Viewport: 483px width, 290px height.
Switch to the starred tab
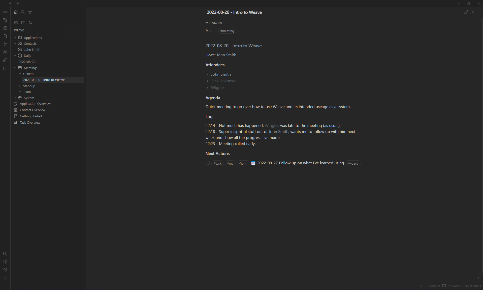(x=30, y=12)
